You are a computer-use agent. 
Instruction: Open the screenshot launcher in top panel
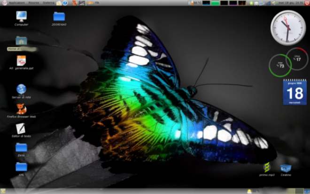[x=82, y=3]
